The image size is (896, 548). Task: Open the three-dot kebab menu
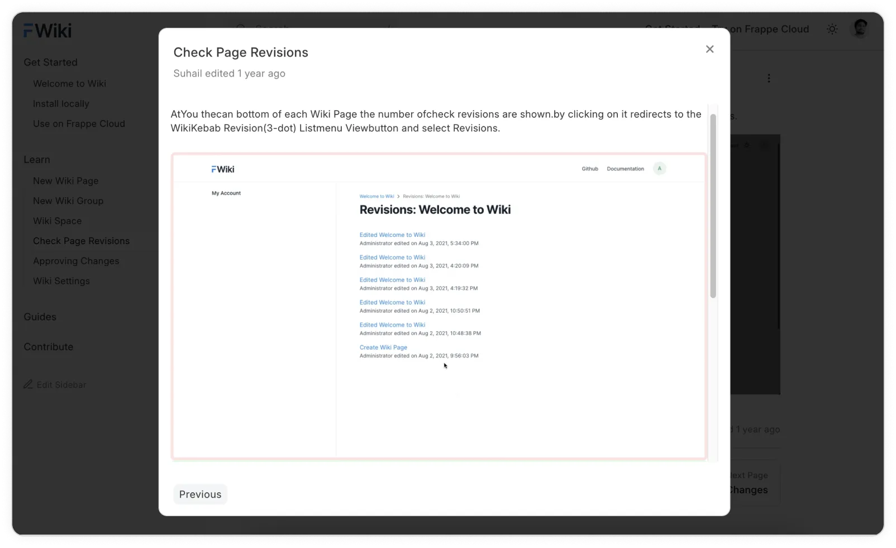pyautogui.click(x=769, y=79)
